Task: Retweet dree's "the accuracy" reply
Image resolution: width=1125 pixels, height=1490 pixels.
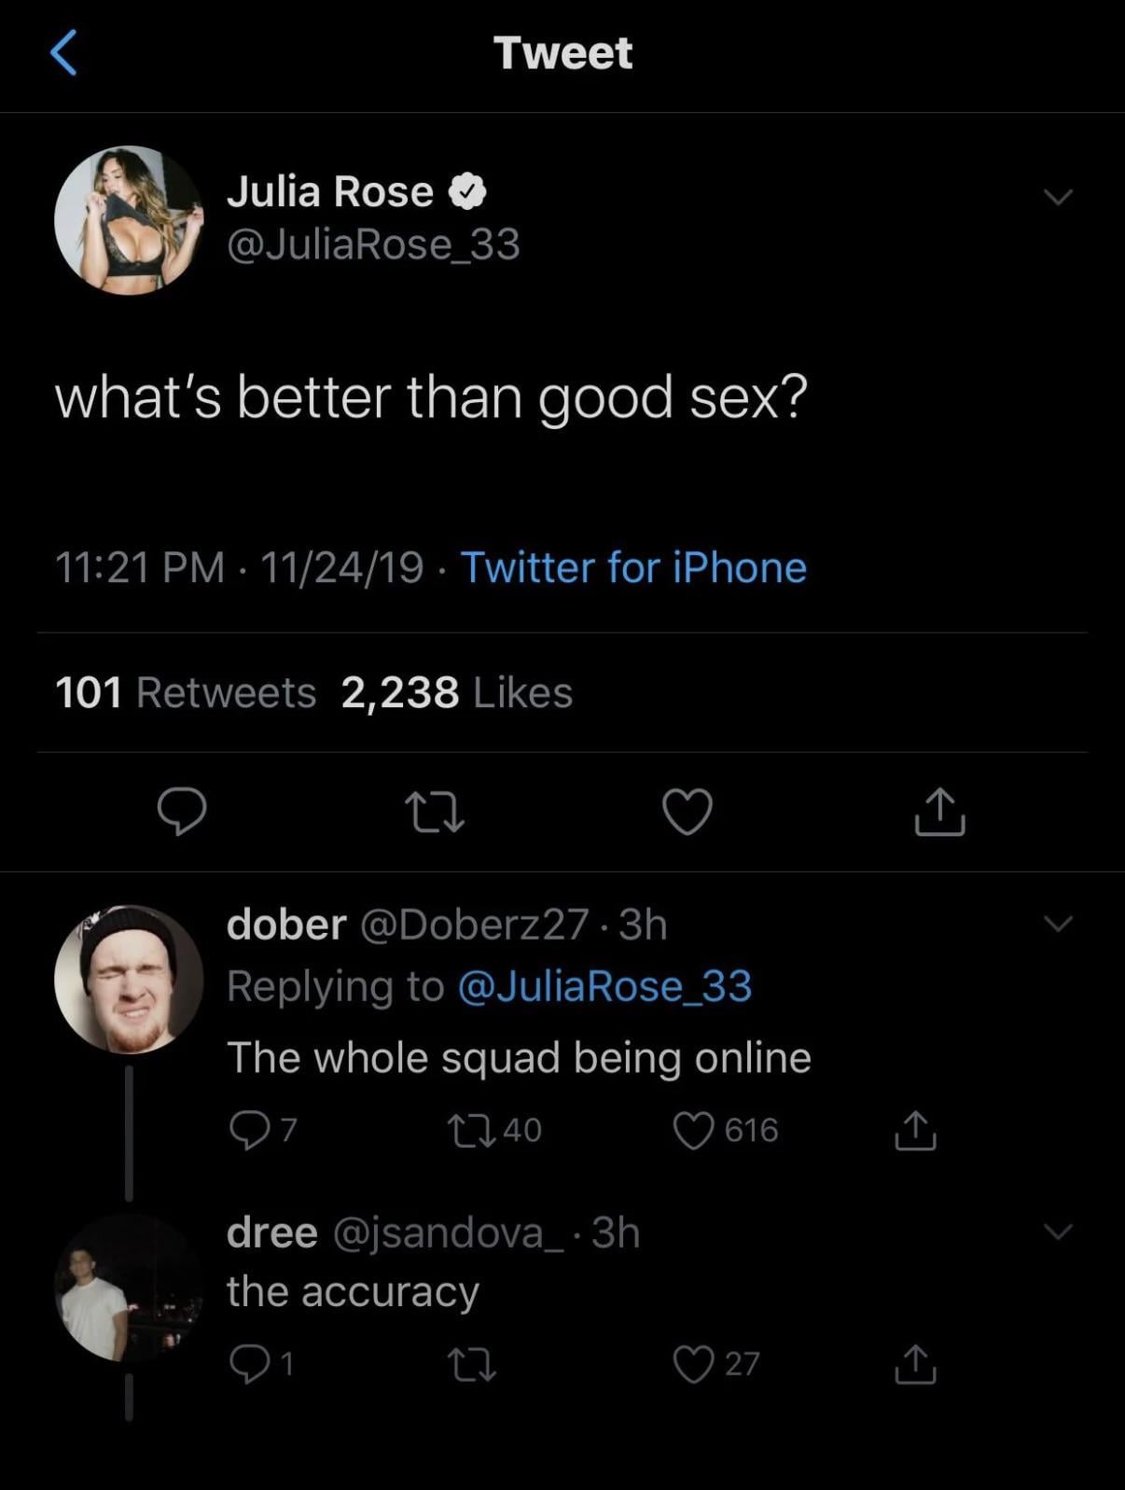Action: point(473,1364)
